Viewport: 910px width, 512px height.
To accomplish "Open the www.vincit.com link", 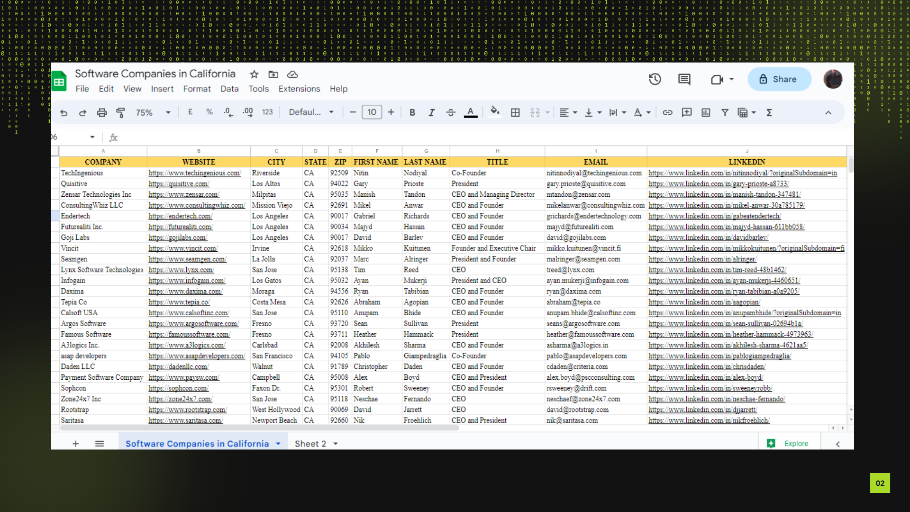I will 183,248.
